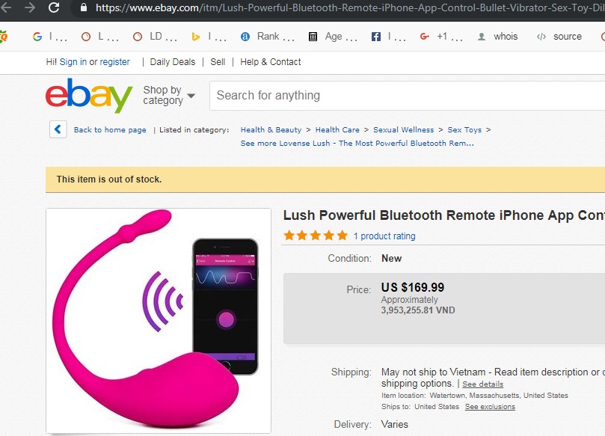Open the Google+ +1 bookmark
This screenshot has height=436, width=605.
pyautogui.click(x=432, y=36)
